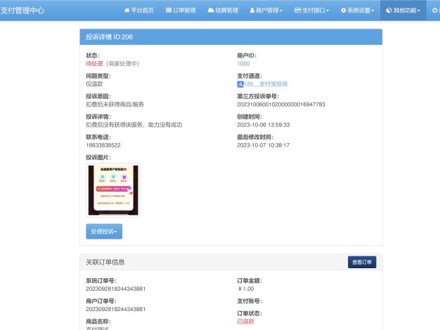Open the 订单管理 menu item
440x330 pixels.
181,11
